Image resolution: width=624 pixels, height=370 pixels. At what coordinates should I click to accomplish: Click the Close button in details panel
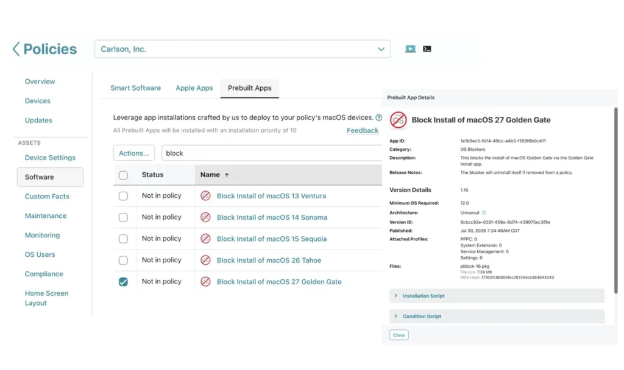(x=399, y=335)
